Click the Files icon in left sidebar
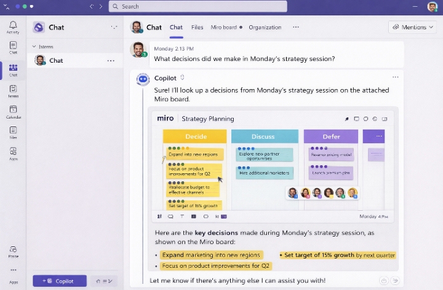 (13, 132)
